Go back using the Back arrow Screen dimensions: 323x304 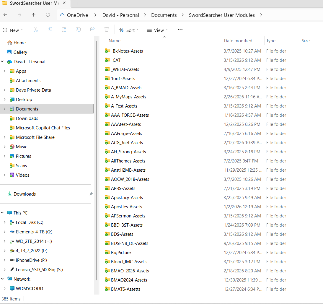5,15
